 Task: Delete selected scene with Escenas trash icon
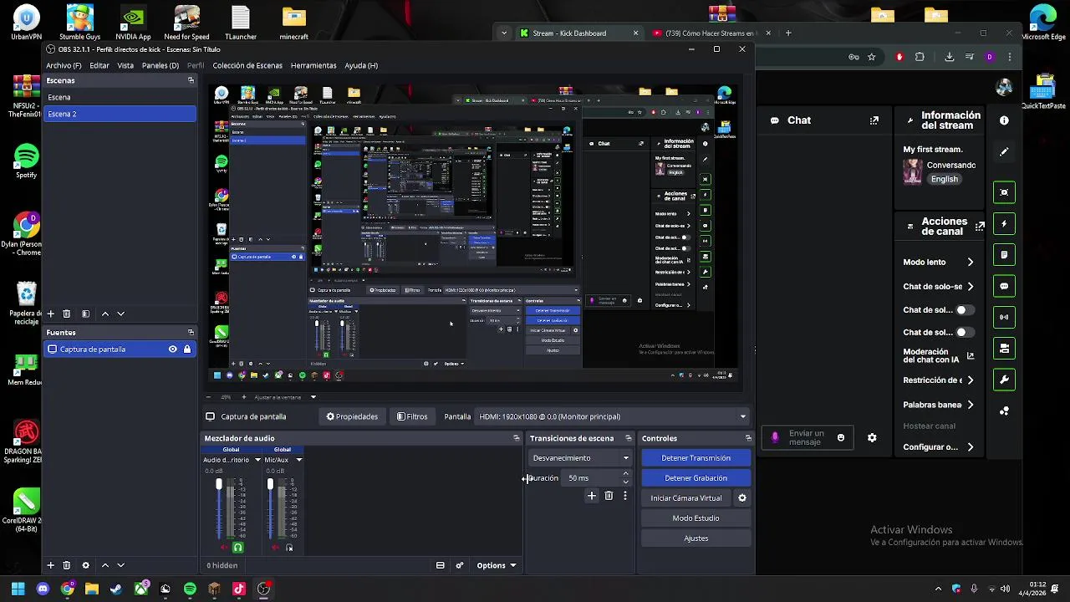click(67, 314)
